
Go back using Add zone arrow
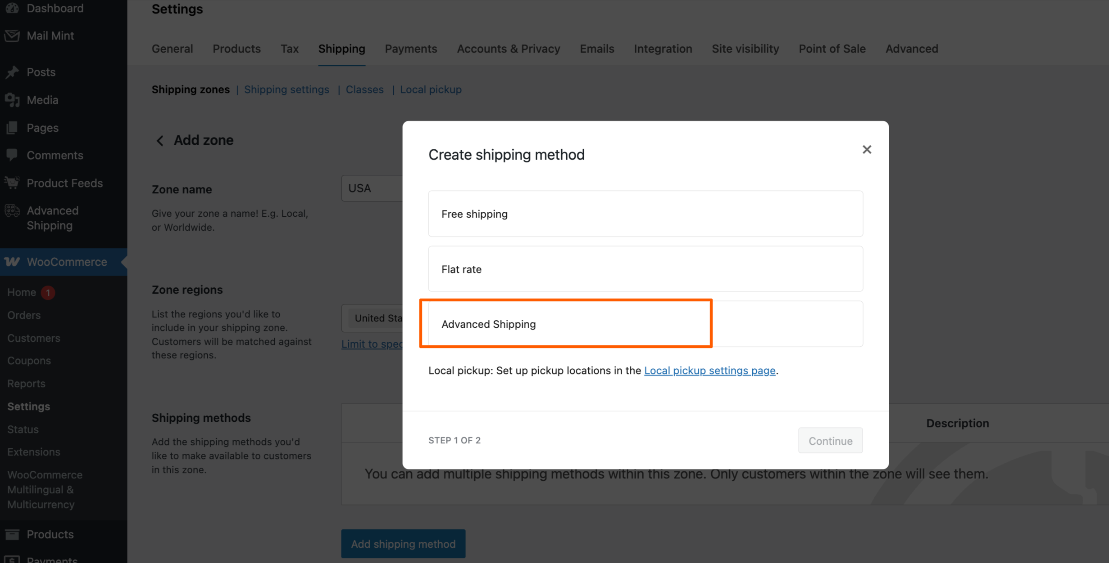tap(160, 140)
